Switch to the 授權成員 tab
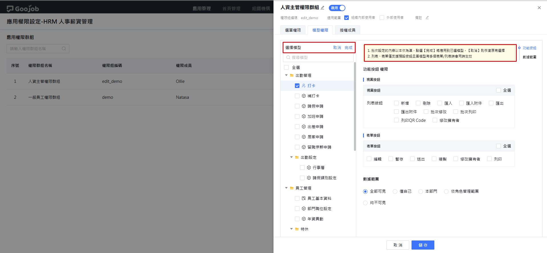Viewport: 547px width, 253px height. 348,30
